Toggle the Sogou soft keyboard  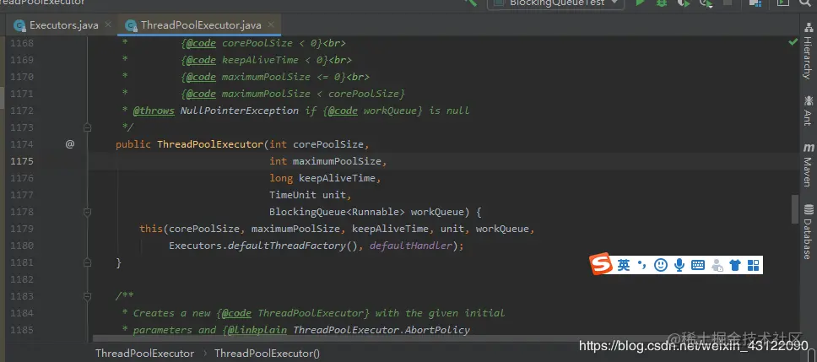(x=698, y=265)
